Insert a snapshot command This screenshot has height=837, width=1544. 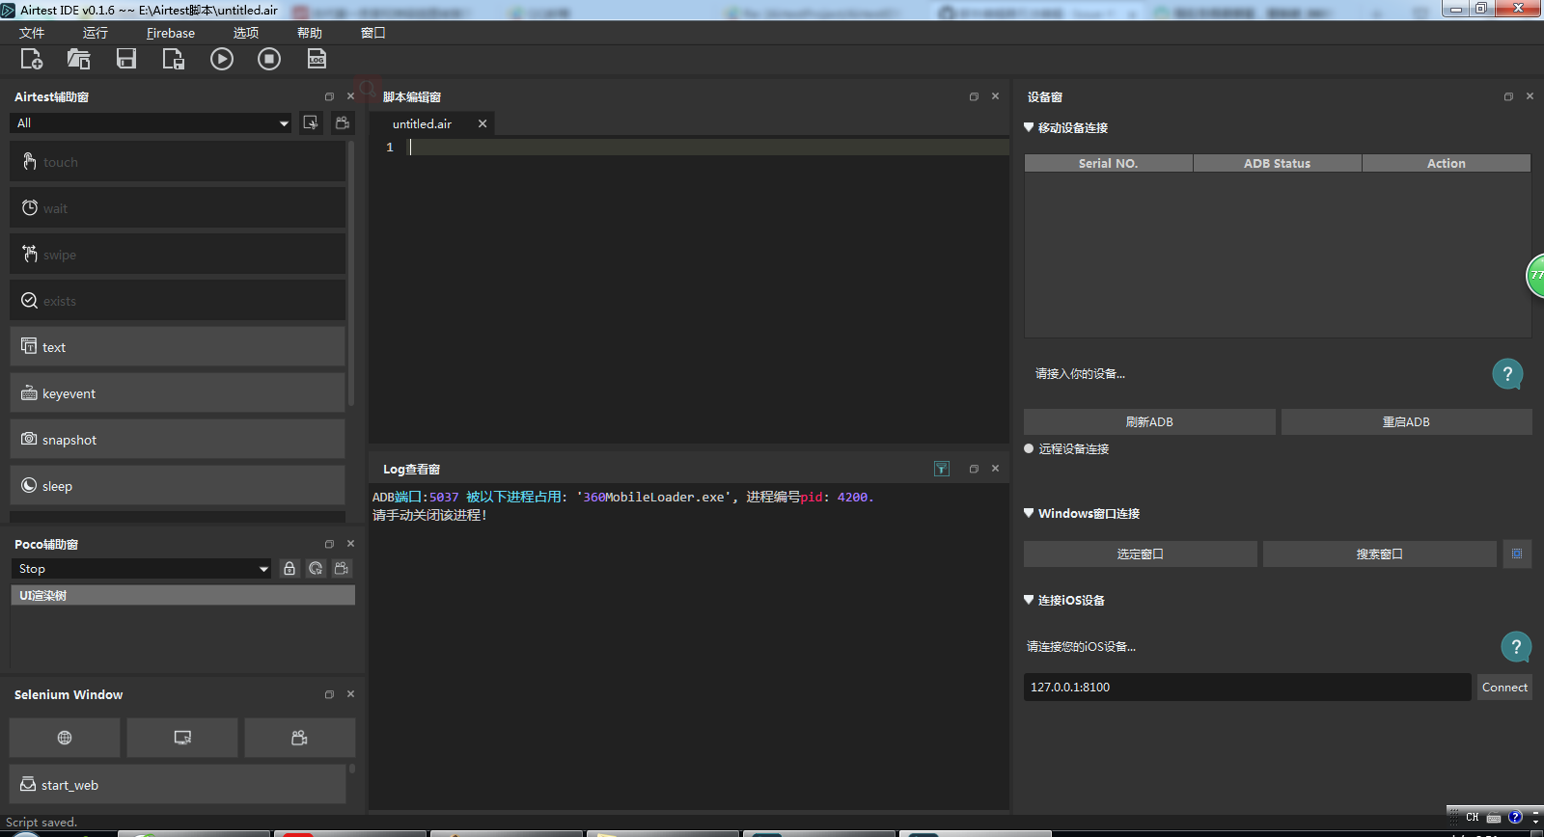(x=178, y=439)
